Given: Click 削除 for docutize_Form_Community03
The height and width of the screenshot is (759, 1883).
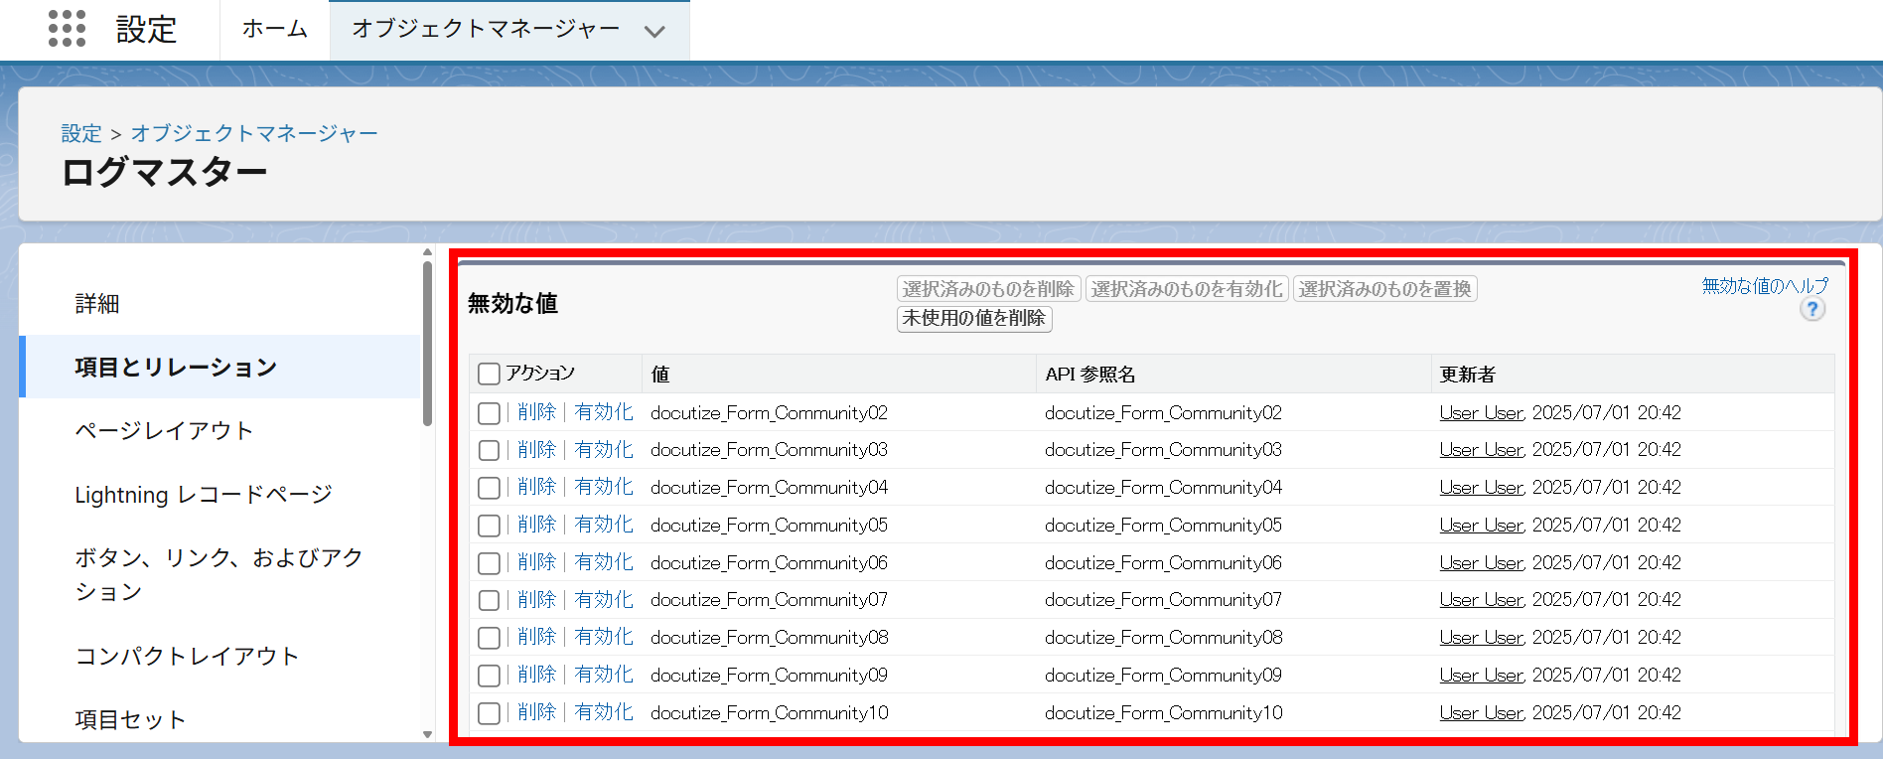Looking at the screenshot, I should point(536,450).
